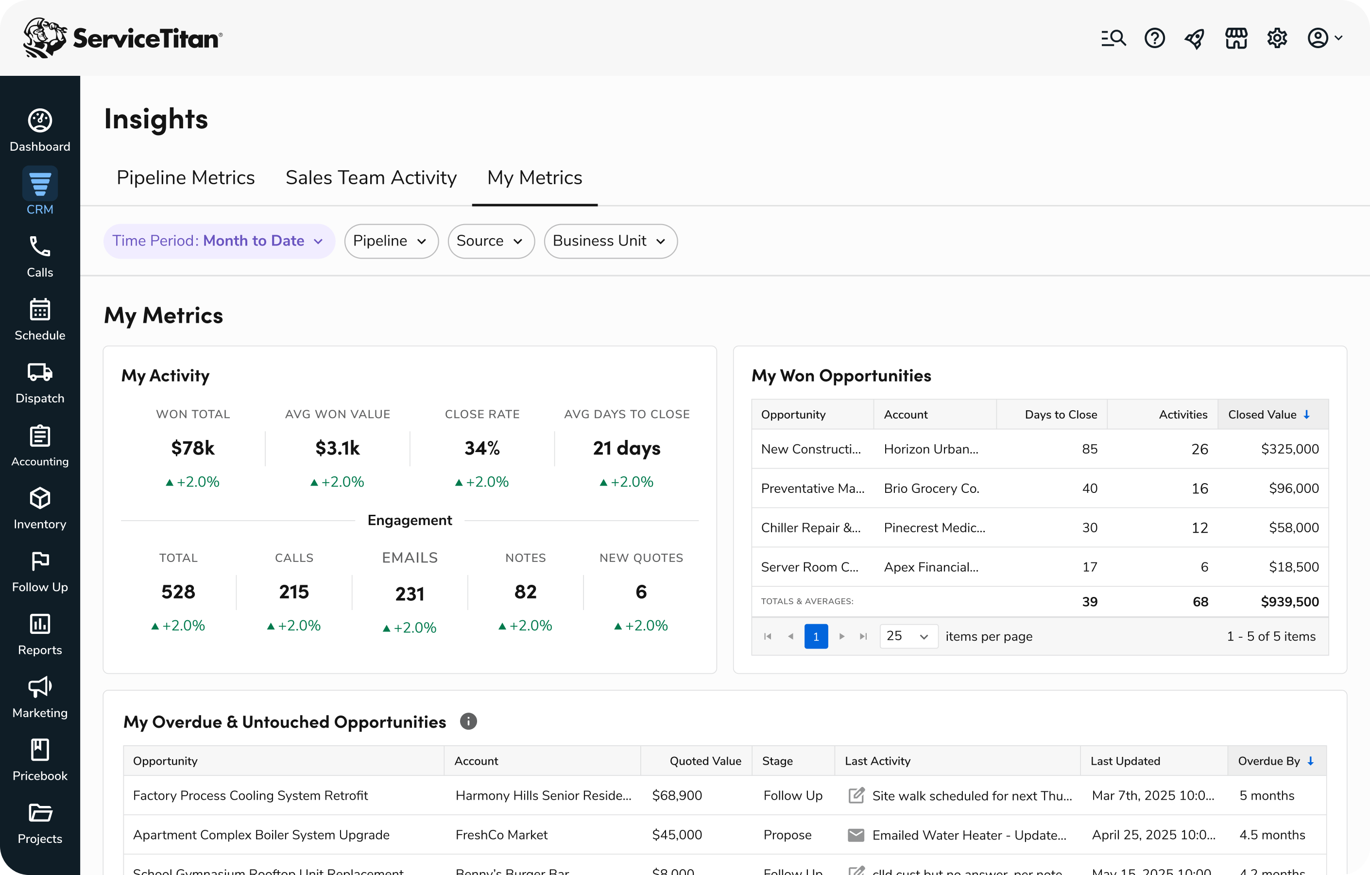Click the Preventative Ma... won opportunity
This screenshot has height=875, width=1370.
pos(812,489)
